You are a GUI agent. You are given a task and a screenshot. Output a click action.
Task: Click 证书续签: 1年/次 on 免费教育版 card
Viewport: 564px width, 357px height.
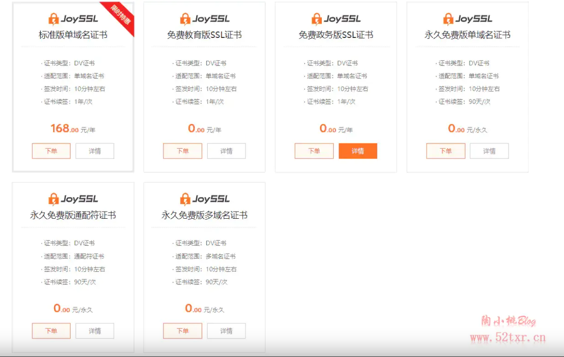coord(199,102)
